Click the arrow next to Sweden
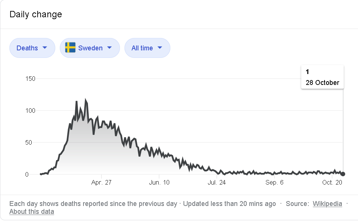358x221 pixels. 109,48
